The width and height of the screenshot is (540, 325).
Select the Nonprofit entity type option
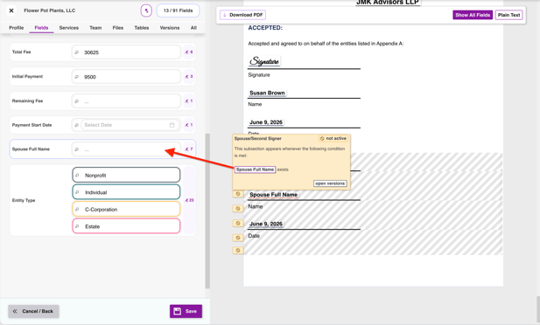tap(126, 175)
